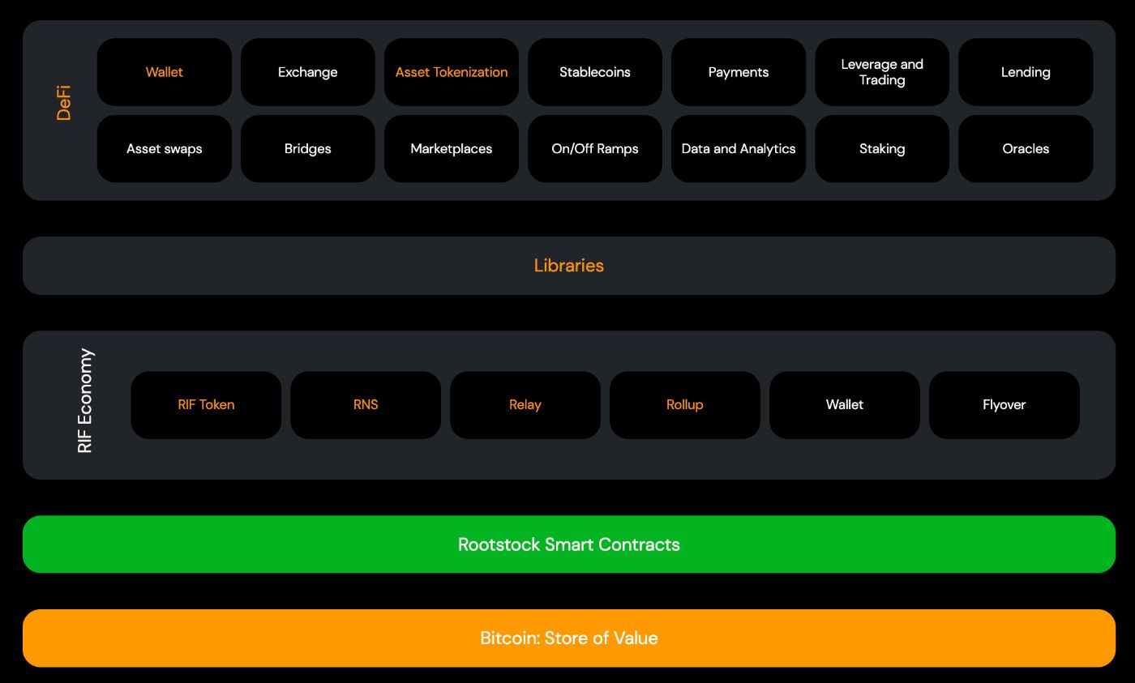This screenshot has height=683, width=1135.
Task: Open the Relay box
Action: tap(525, 405)
